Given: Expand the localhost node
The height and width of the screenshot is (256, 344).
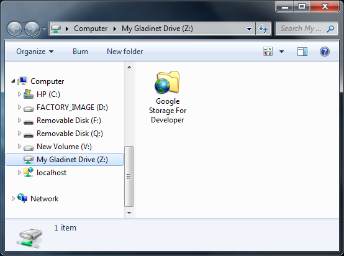Looking at the screenshot, I should click(19, 173).
